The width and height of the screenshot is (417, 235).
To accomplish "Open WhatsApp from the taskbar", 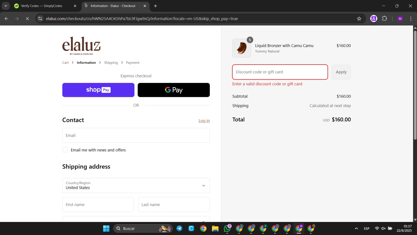I will click(x=227, y=229).
